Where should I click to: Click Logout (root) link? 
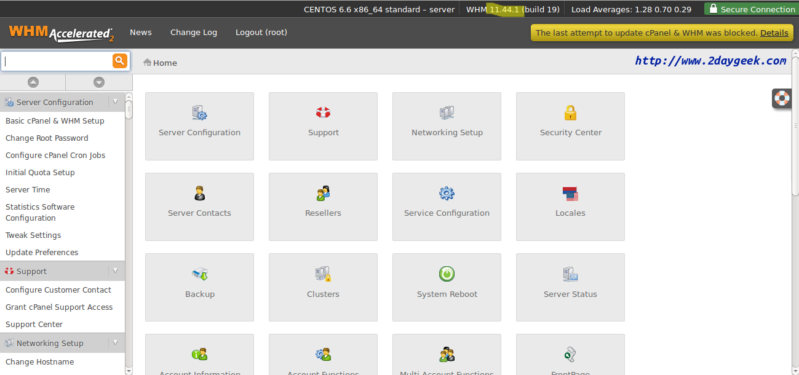[x=261, y=33]
